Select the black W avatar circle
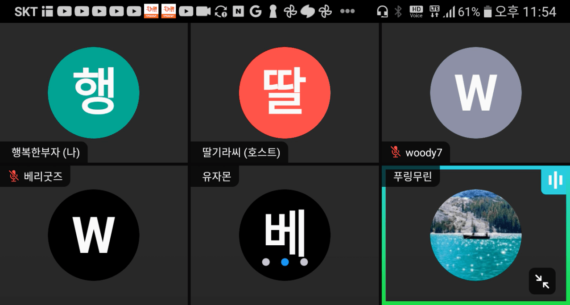Viewport: 570px width, 305px height. pos(94,235)
